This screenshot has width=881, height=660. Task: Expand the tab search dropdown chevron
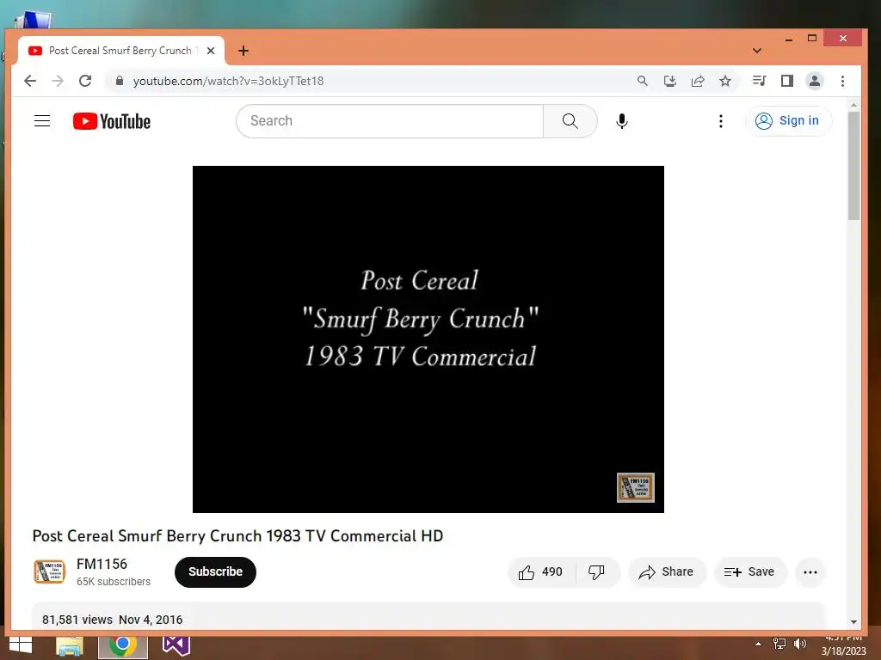coord(757,51)
